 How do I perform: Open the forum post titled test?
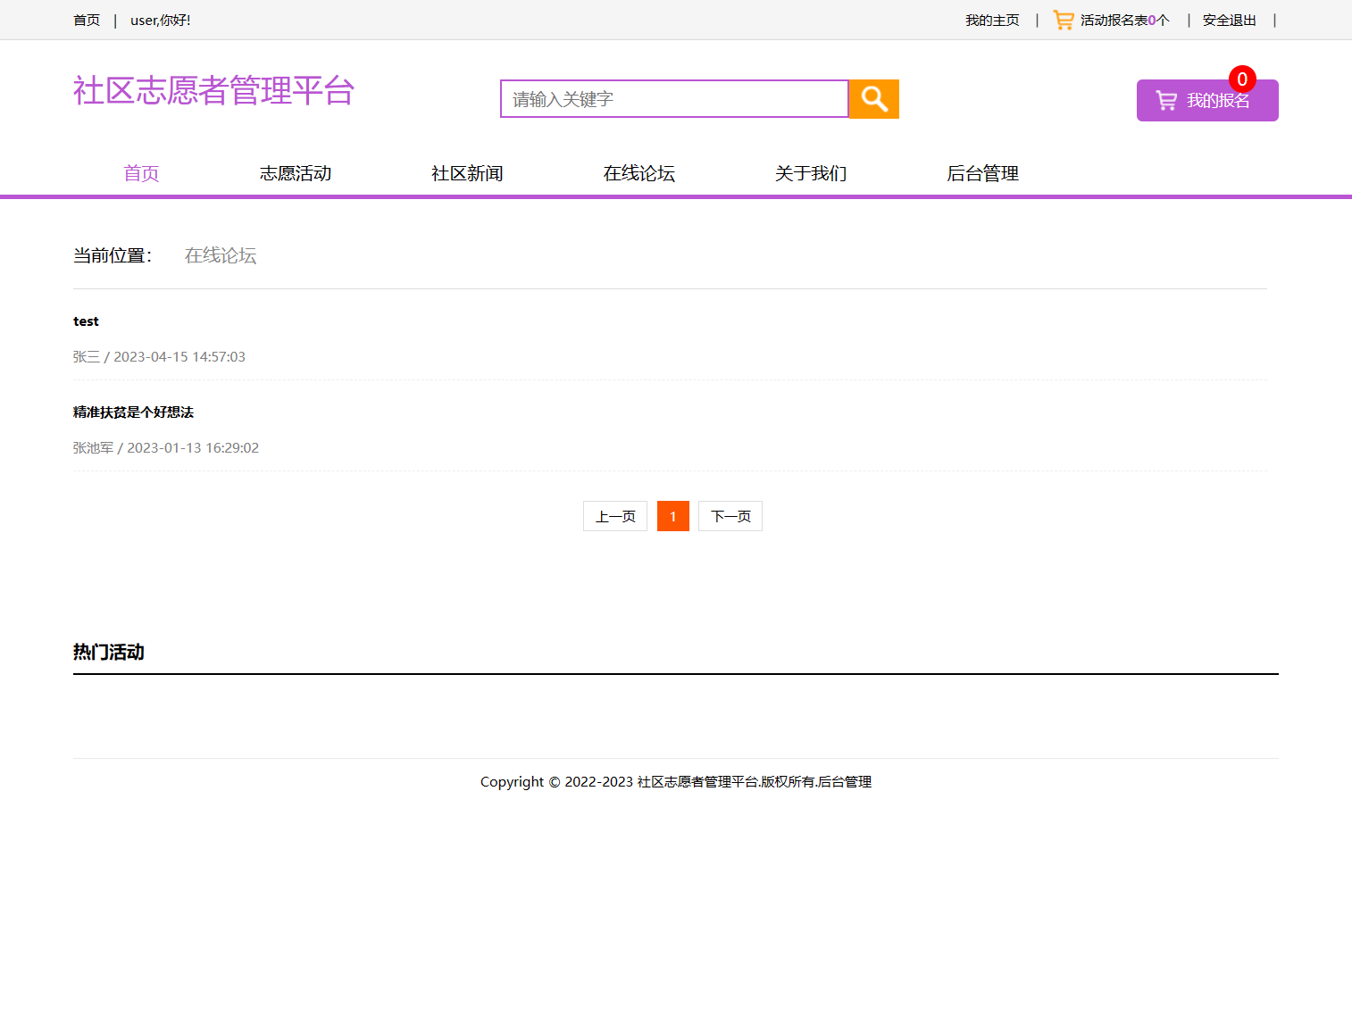[86, 321]
